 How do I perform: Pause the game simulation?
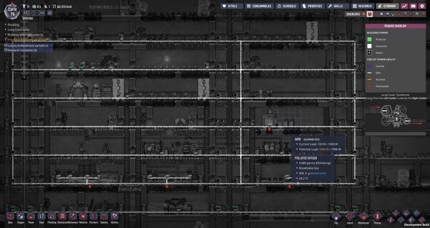(x=26, y=13)
